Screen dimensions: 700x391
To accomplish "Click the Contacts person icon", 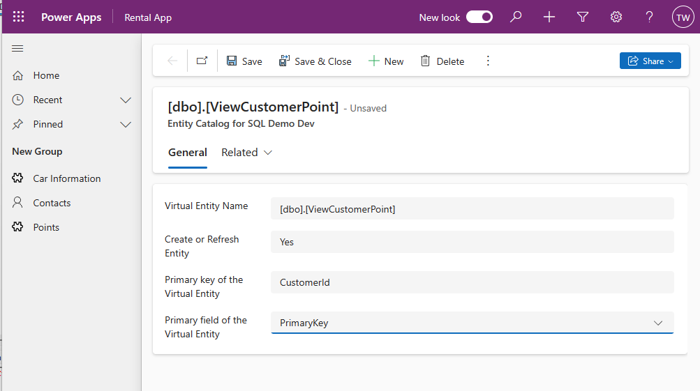I will (x=17, y=203).
